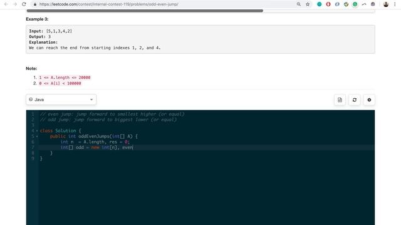Screen dimensions: 401x225
Task: Click the 'int n = A.length, res = 0;' line
Action: pyautogui.click(x=95, y=142)
